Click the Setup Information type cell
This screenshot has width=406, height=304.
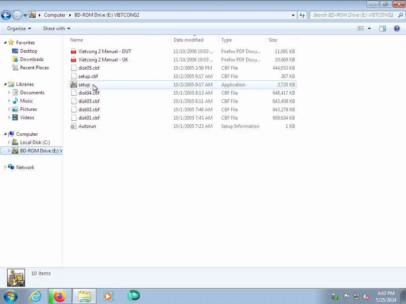pyautogui.click(x=240, y=126)
